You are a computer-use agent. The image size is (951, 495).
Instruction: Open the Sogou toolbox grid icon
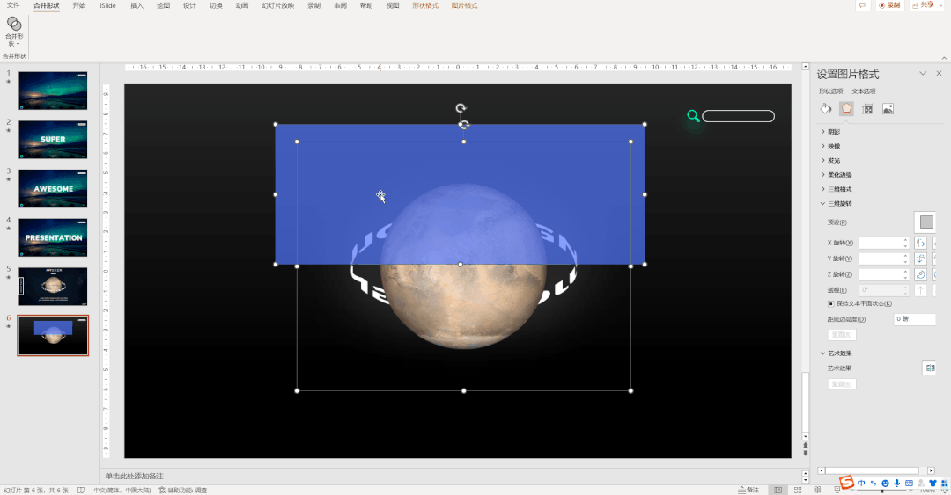tap(944, 484)
